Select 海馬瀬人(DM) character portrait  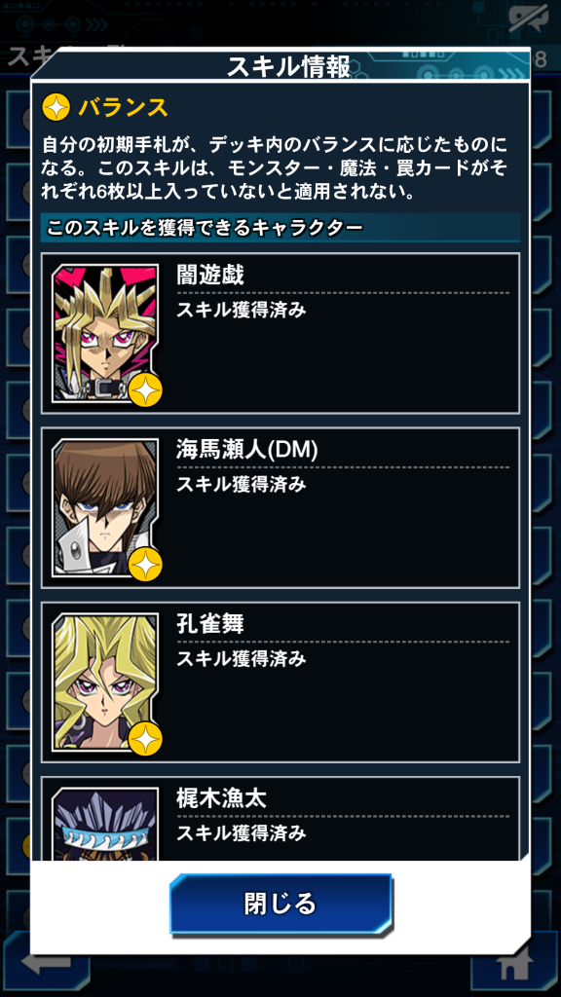pos(105,507)
